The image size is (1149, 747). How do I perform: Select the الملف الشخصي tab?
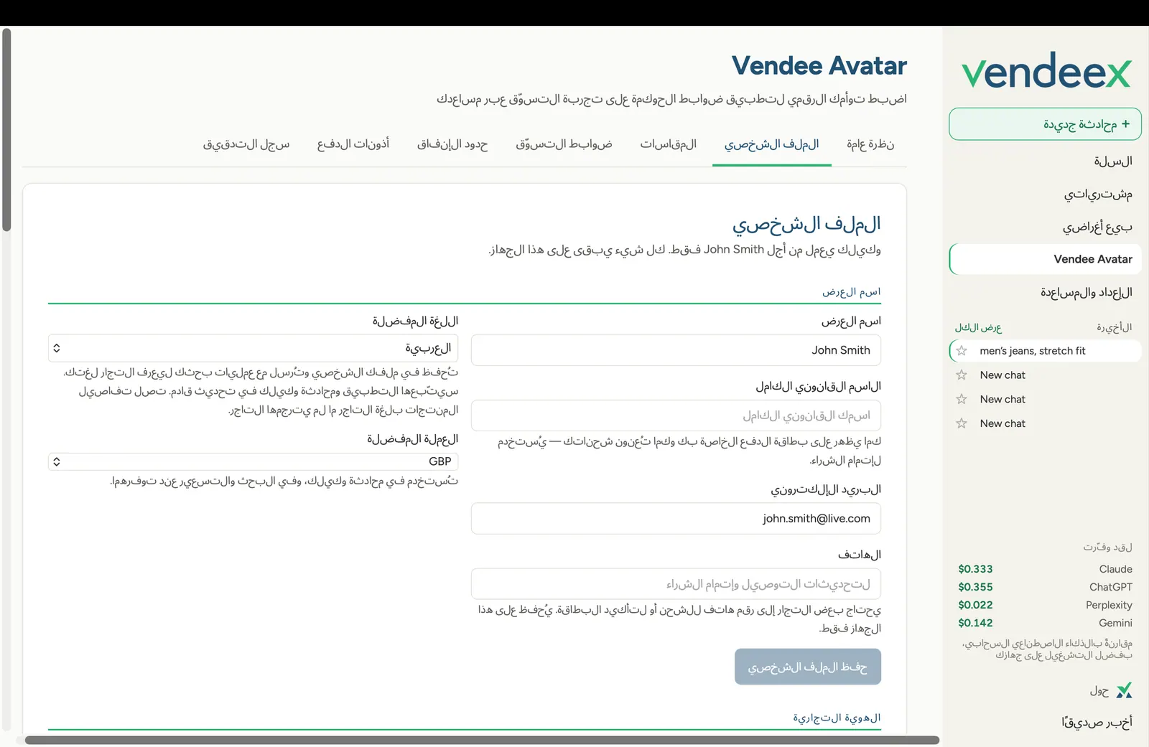pos(772,144)
